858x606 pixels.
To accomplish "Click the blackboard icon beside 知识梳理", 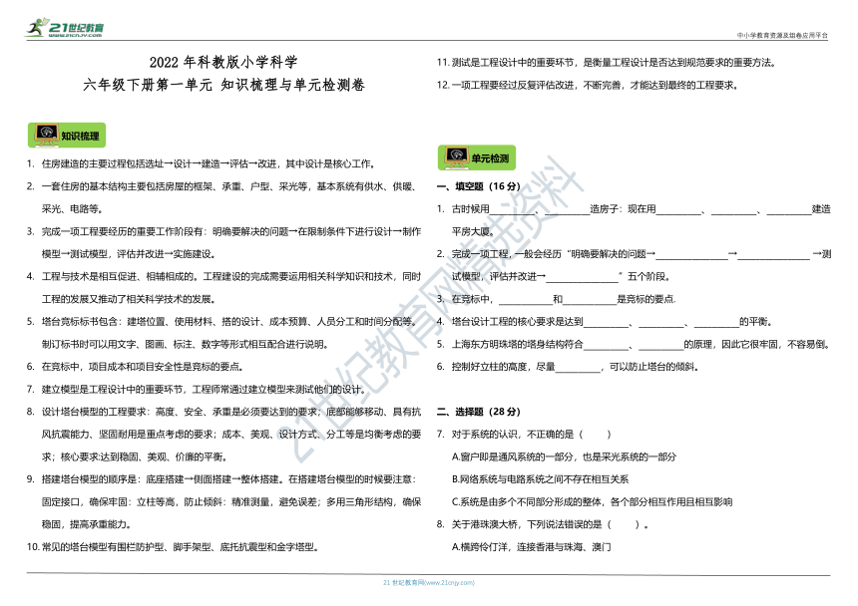I will (x=46, y=135).
